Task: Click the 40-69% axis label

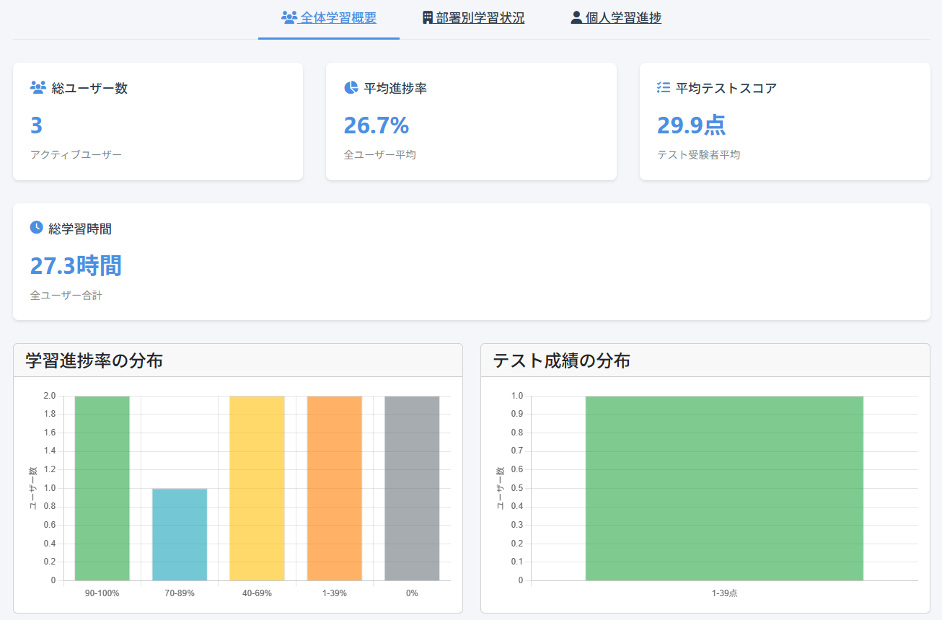Action: 257,593
